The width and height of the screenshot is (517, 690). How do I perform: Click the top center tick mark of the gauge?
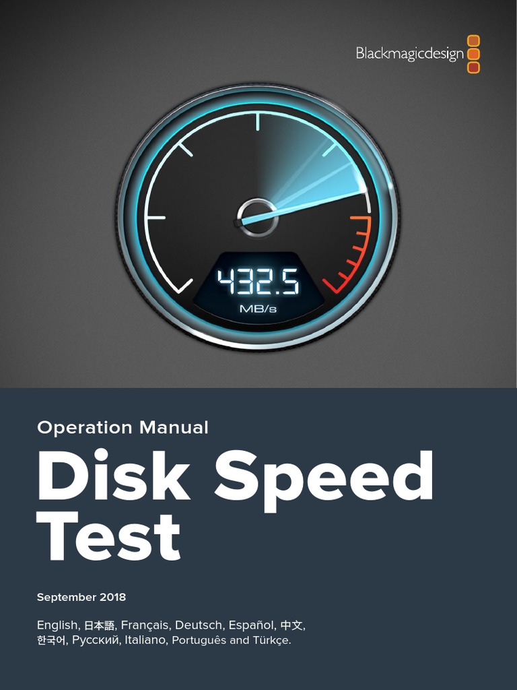coord(258,122)
